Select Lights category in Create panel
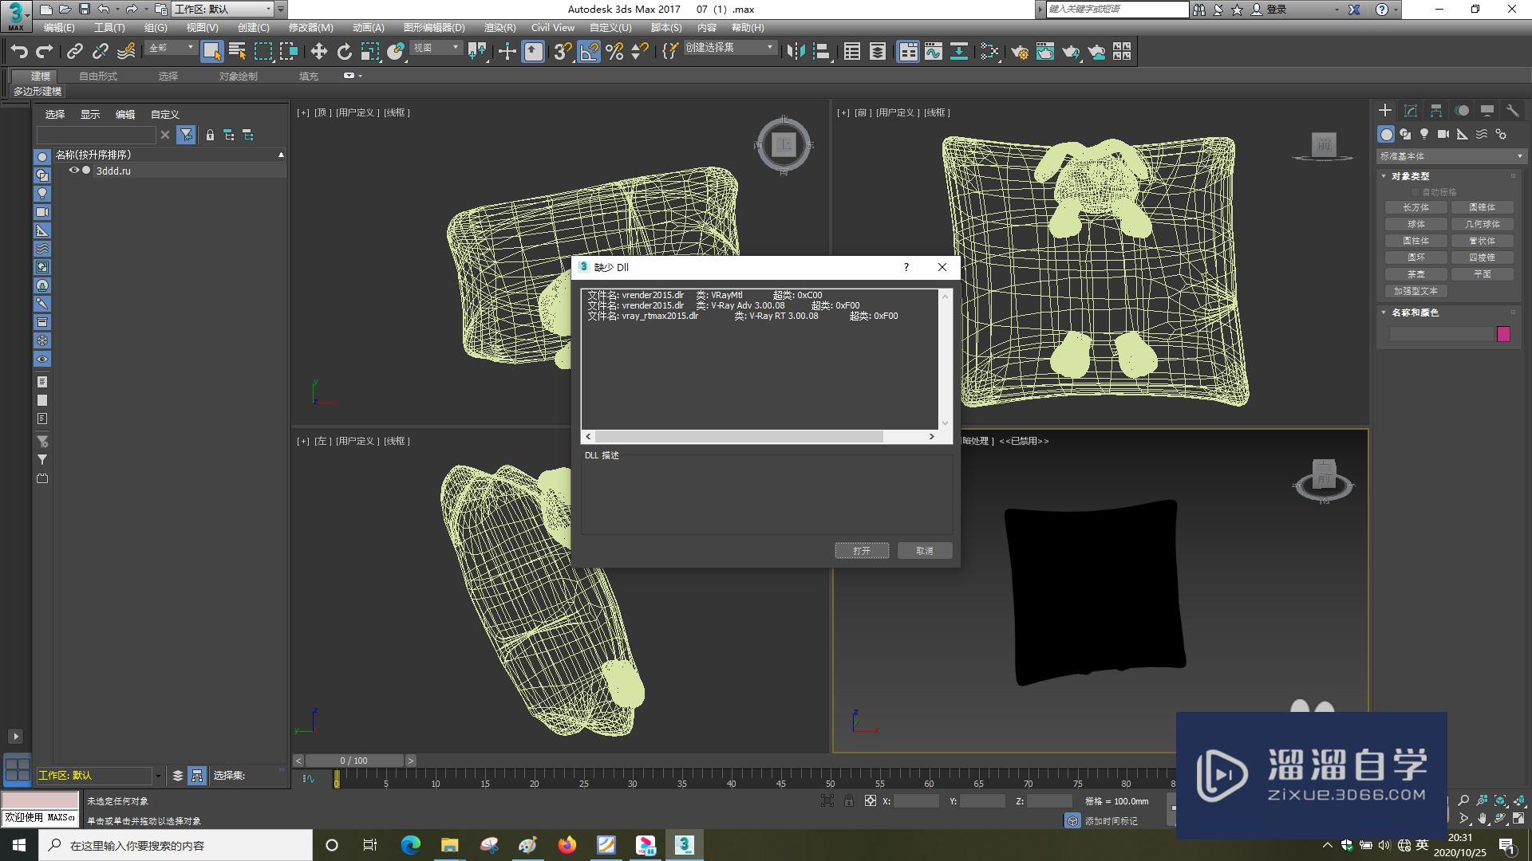 [1424, 134]
